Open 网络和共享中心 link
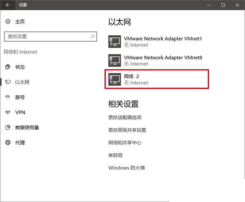This screenshot has width=245, height=202. [x=125, y=143]
